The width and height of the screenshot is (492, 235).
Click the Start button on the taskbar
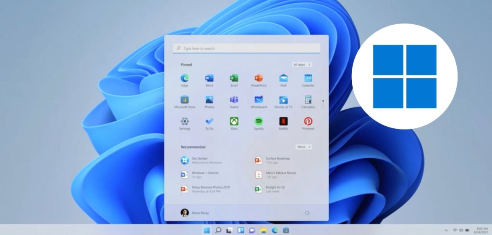tap(207, 230)
